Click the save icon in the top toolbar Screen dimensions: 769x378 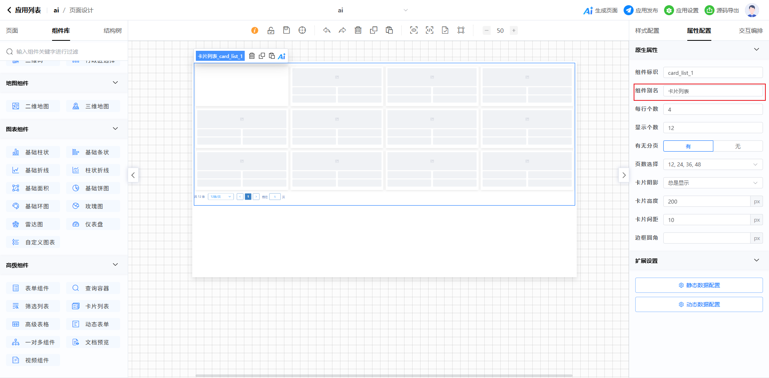click(286, 30)
